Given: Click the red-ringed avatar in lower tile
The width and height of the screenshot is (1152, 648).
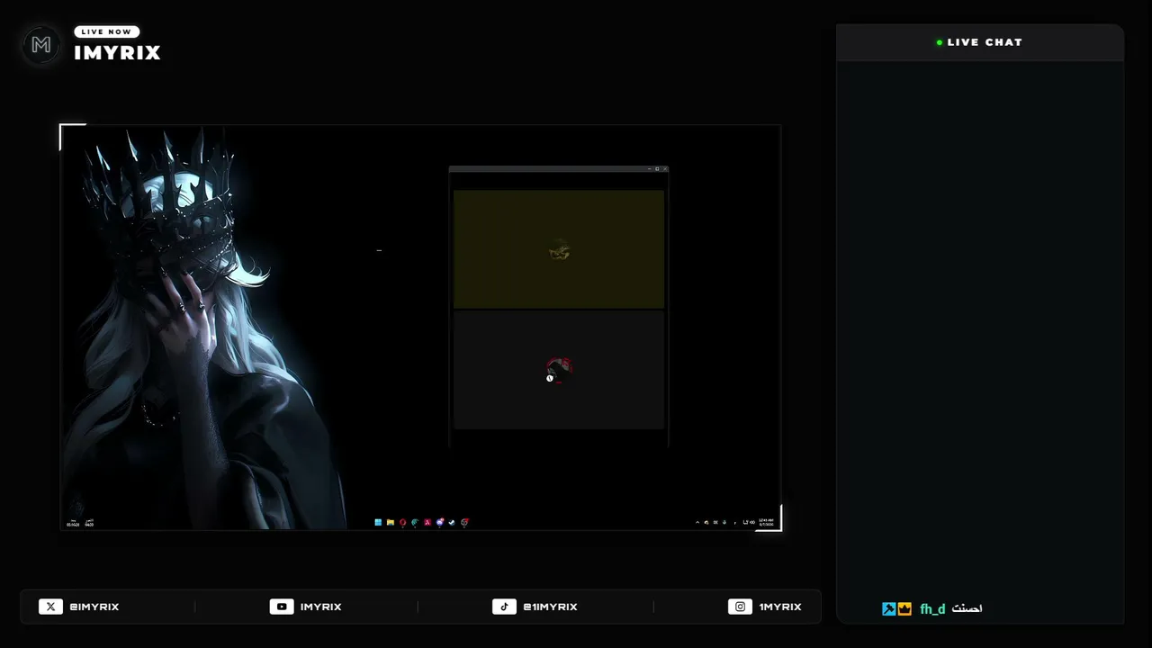Looking at the screenshot, I should pos(559,370).
